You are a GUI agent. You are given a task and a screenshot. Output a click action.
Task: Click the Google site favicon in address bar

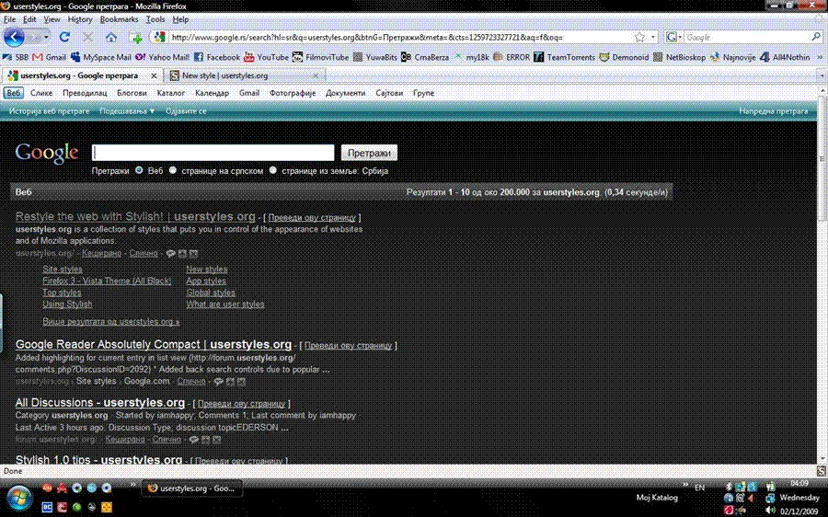pos(159,37)
